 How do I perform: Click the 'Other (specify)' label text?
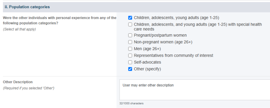click(x=147, y=69)
